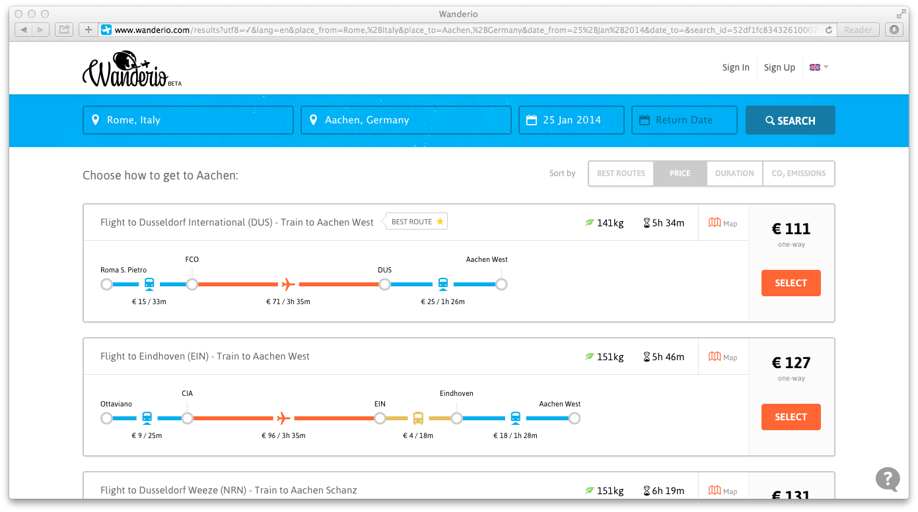918x512 pixels.
Task: Click the reload page icon in address bar
Action: coord(828,30)
